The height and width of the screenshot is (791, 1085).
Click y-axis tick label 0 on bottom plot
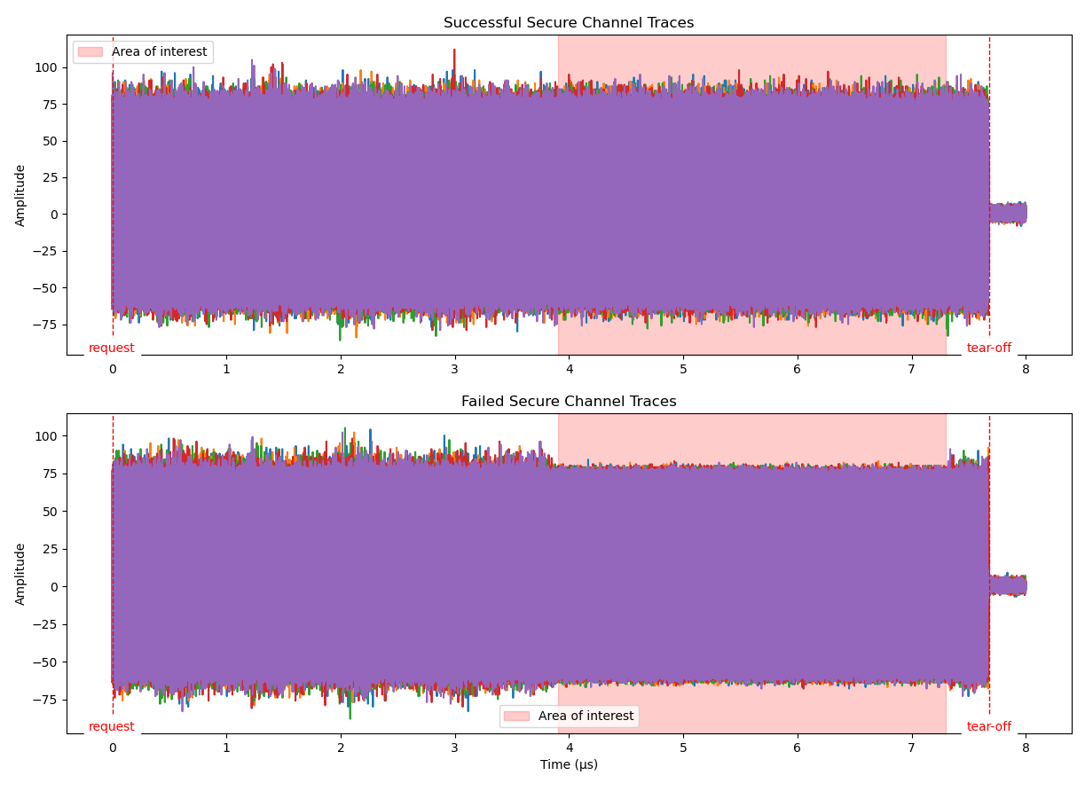click(x=55, y=586)
